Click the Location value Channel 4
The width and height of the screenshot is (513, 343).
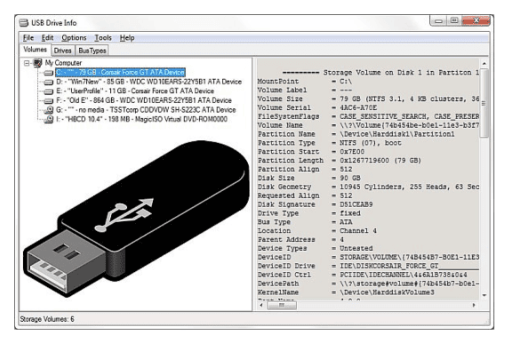(x=358, y=231)
